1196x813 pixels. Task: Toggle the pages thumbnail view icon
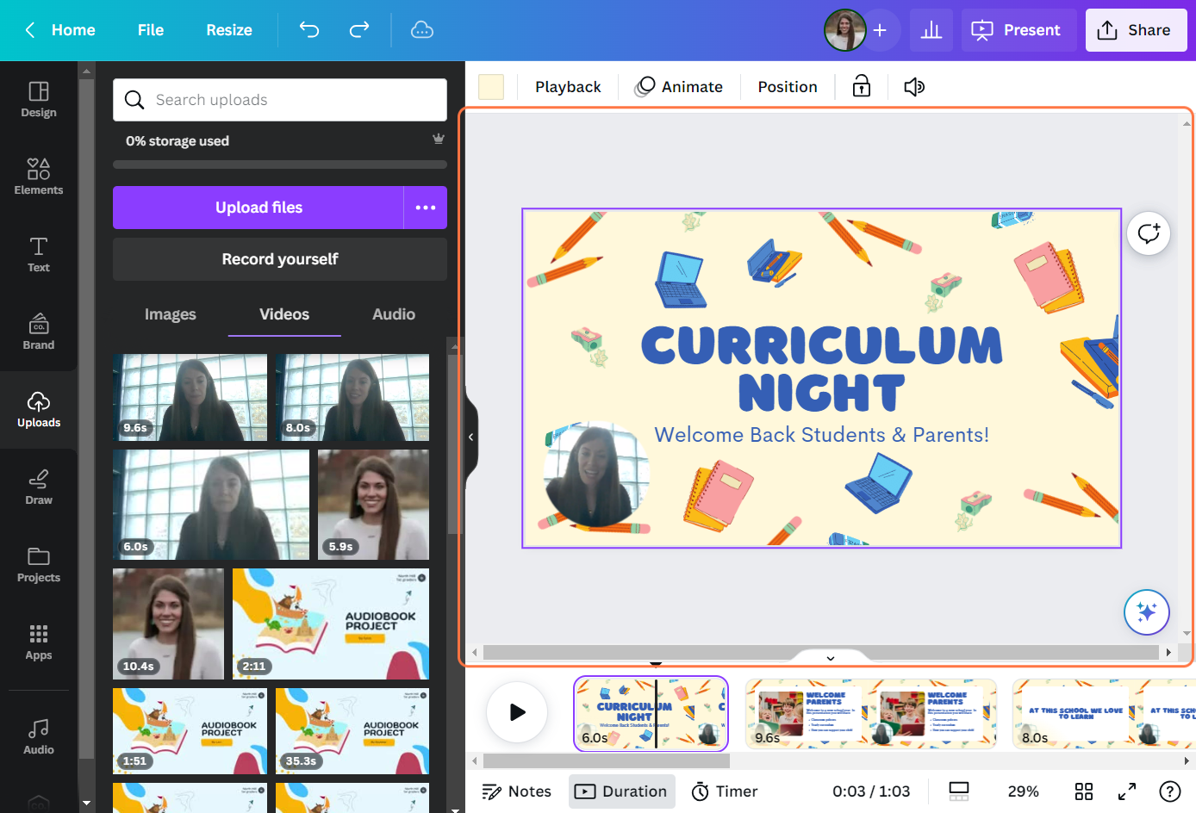pos(959,791)
